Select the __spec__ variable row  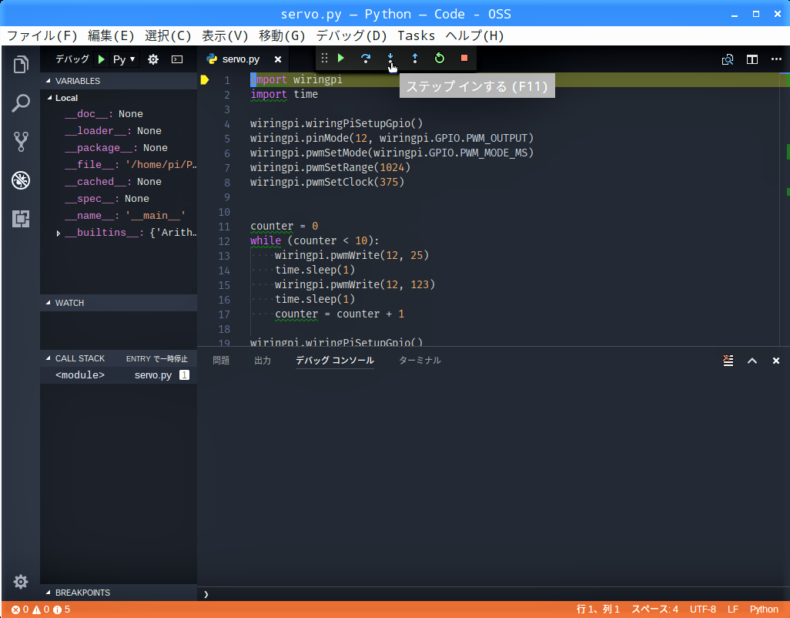pyautogui.click(x=119, y=199)
